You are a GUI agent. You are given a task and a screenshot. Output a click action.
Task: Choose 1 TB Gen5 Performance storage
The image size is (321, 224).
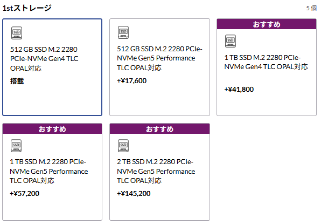coord(52,172)
